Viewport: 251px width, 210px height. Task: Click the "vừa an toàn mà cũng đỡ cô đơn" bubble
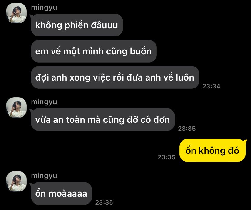point(103,120)
